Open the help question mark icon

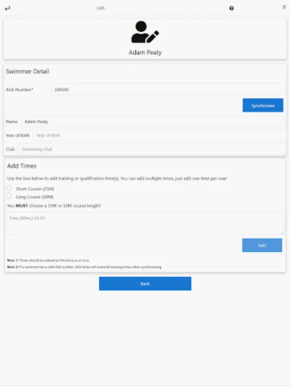click(x=231, y=9)
